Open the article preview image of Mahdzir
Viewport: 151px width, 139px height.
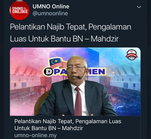[75, 82]
